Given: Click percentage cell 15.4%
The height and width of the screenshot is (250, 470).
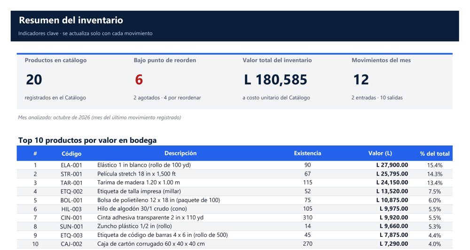Looking at the screenshot, I should (435, 165).
